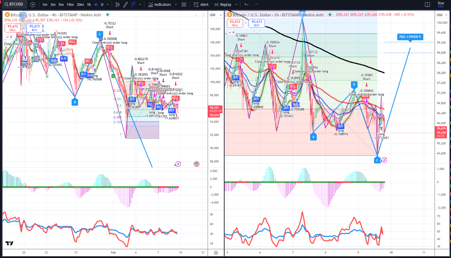Image resolution: width=451 pixels, height=258 pixels.
Task: Click the compare or add symbol plus icon
Action: [33, 4]
